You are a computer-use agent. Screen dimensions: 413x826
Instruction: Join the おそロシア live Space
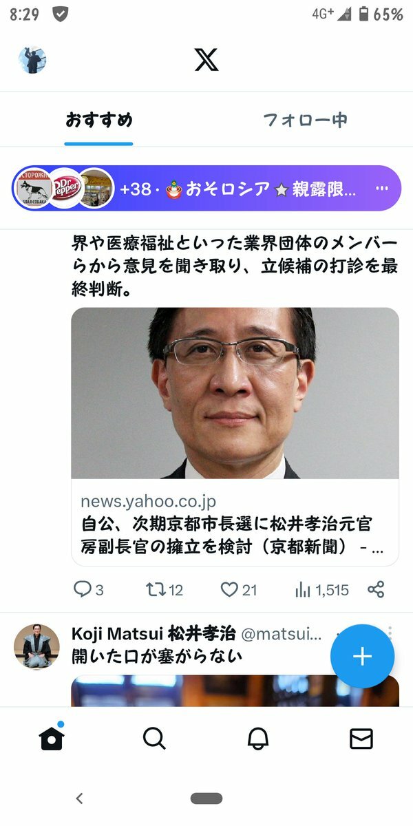pyautogui.click(x=206, y=189)
